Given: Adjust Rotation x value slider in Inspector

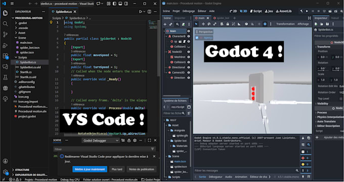Looking at the screenshot, I should [323, 69].
